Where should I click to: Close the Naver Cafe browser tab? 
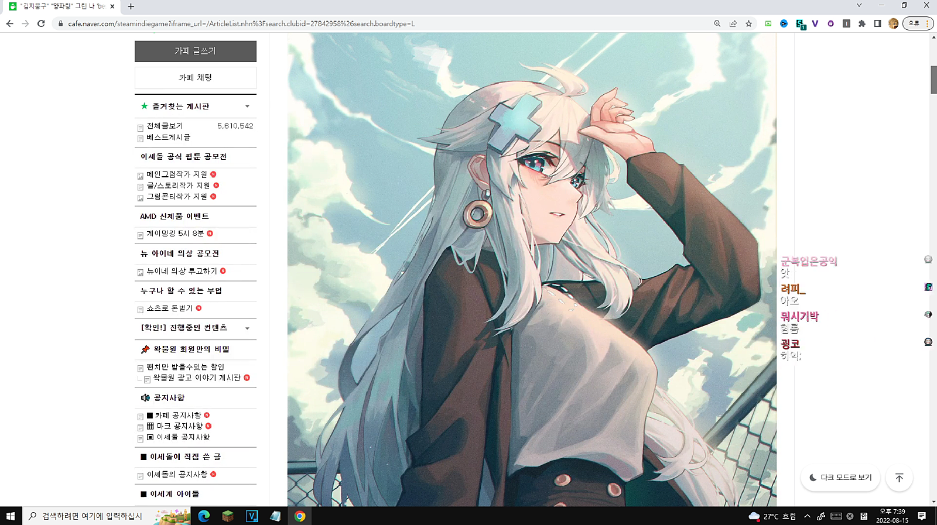click(112, 6)
